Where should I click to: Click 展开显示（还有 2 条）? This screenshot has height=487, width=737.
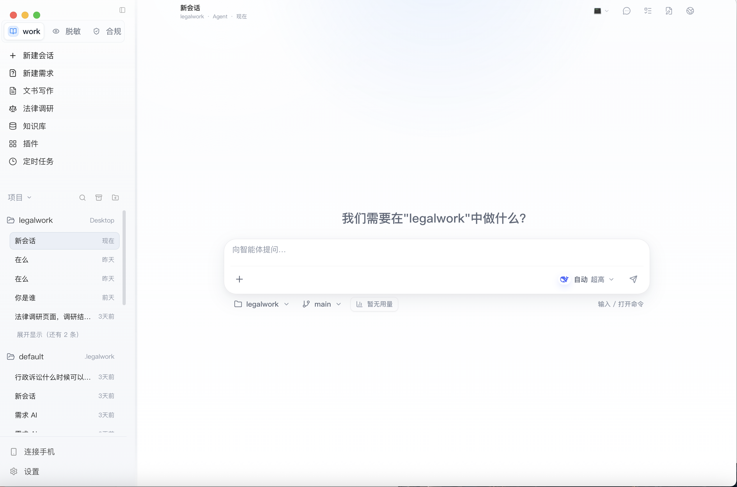(x=48, y=335)
